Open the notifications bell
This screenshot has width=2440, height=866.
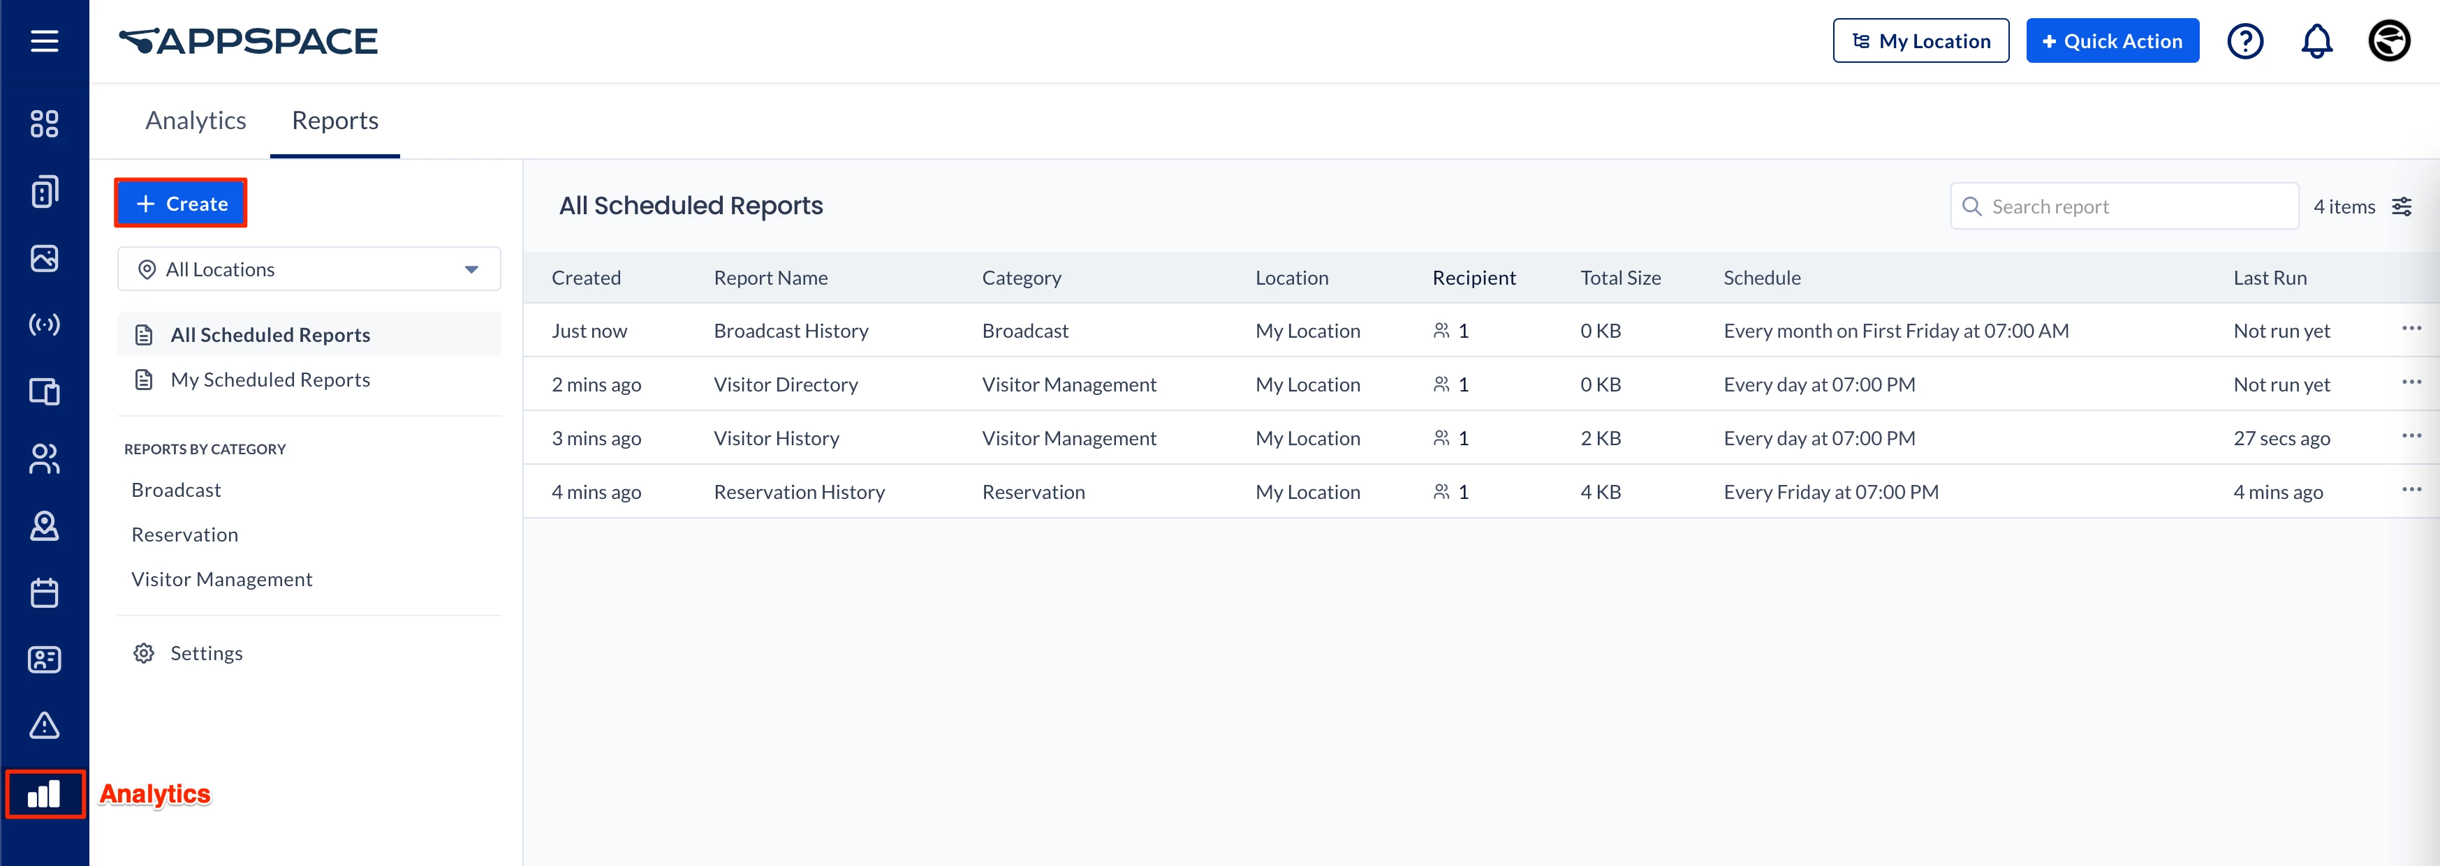[2316, 40]
